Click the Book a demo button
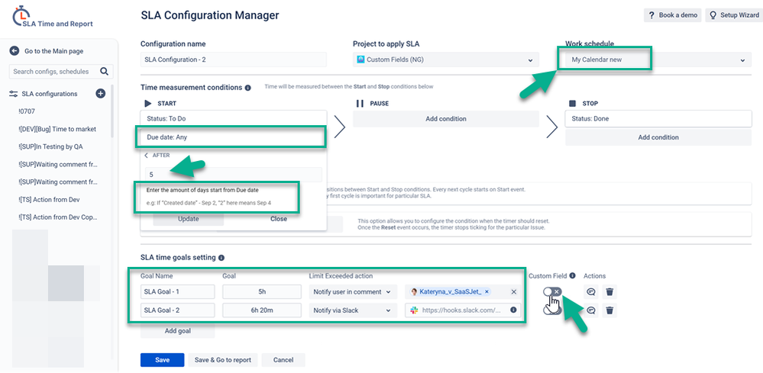 click(672, 15)
